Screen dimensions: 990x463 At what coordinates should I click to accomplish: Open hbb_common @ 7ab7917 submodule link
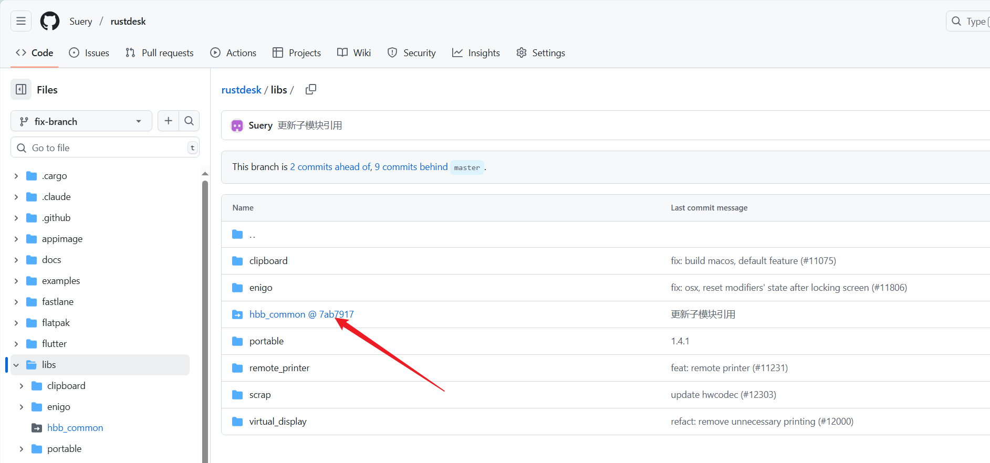(x=301, y=314)
